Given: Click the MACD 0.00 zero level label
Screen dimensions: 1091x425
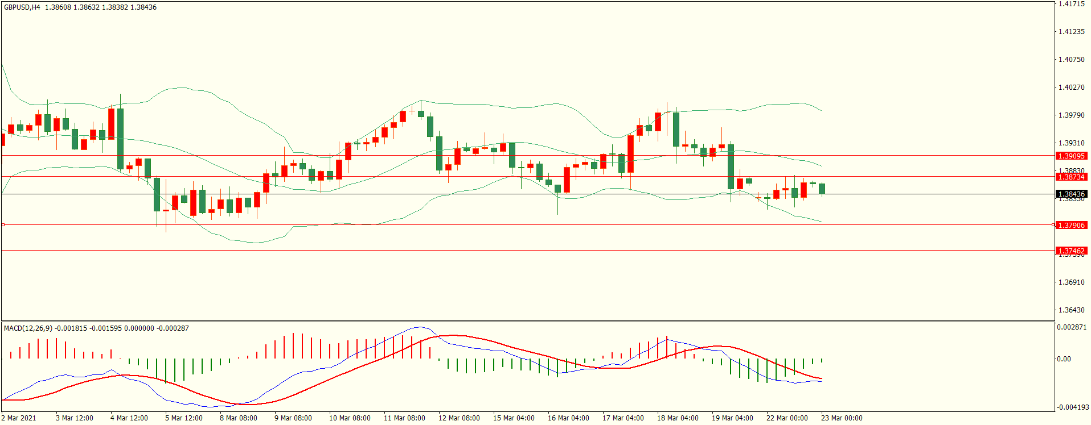Looking at the screenshot, I should pos(1064,359).
